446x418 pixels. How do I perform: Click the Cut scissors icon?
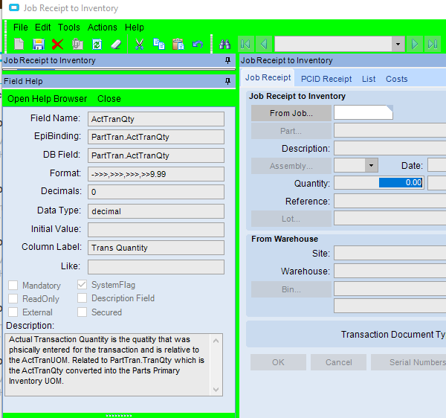139,45
